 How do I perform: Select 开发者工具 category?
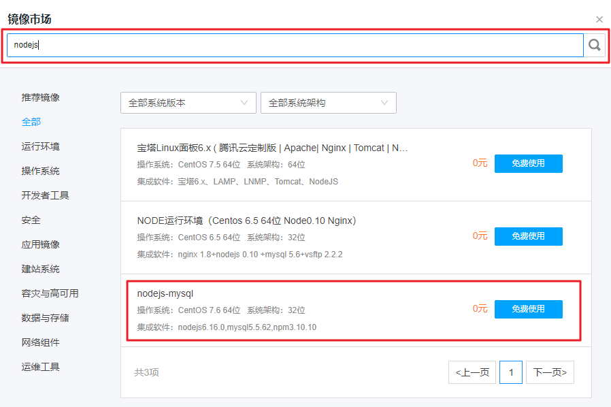pos(45,195)
